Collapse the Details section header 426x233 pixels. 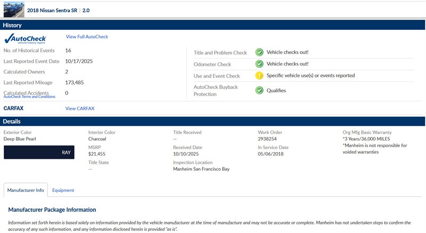click(213, 122)
